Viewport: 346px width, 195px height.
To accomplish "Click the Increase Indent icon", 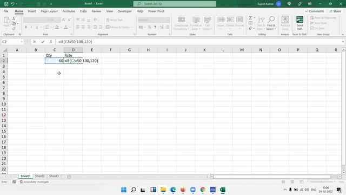I will [101, 27].
